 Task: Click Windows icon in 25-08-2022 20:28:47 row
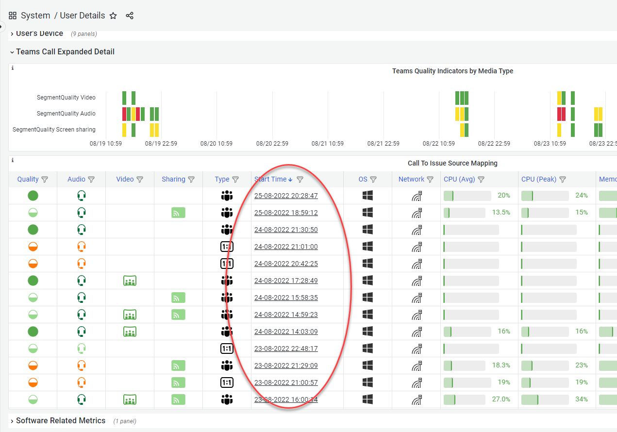click(367, 196)
